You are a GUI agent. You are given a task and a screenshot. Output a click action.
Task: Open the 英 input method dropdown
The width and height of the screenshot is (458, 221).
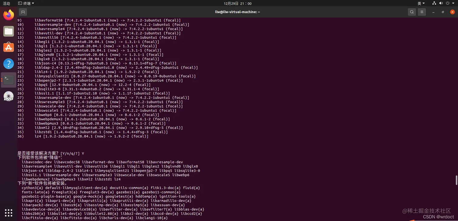pyautogui.click(x=421, y=3)
